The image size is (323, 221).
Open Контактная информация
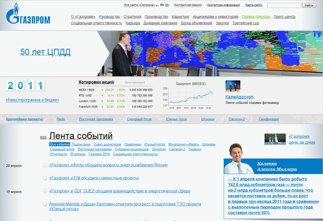[224, 5]
